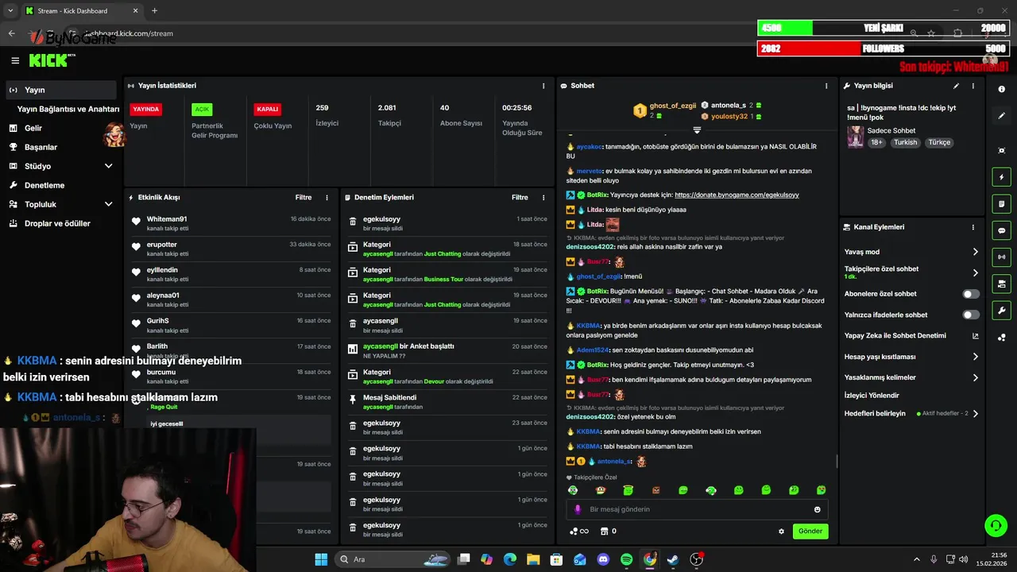Image resolution: width=1017 pixels, height=572 pixels.
Task: Toggle Abonelere özel sohbet switch
Action: pyautogui.click(x=971, y=294)
